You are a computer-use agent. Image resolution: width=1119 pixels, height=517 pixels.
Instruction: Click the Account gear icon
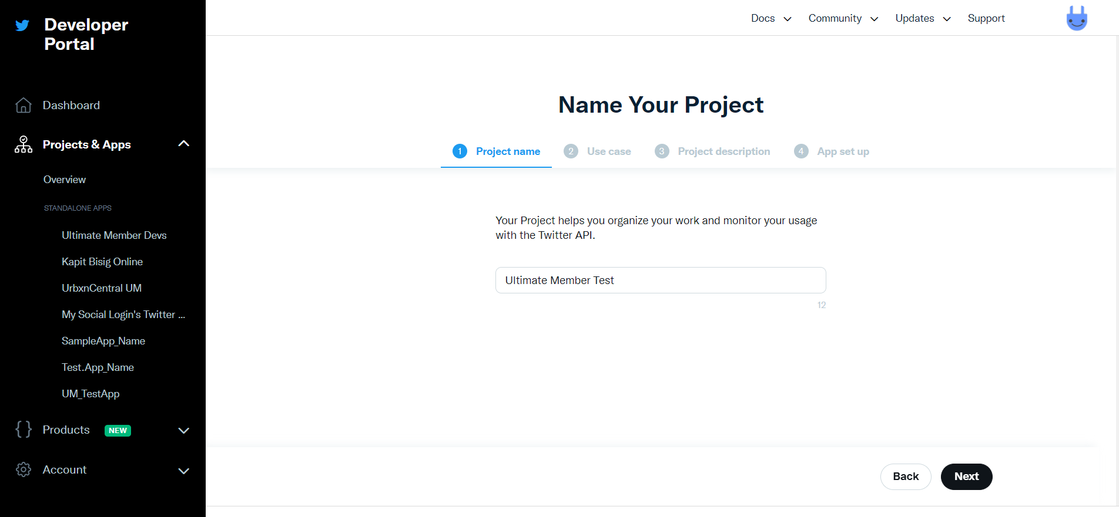(x=24, y=469)
